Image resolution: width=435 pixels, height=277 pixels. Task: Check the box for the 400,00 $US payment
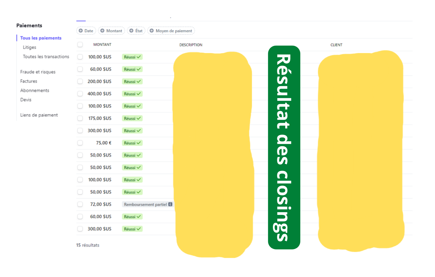click(x=80, y=94)
